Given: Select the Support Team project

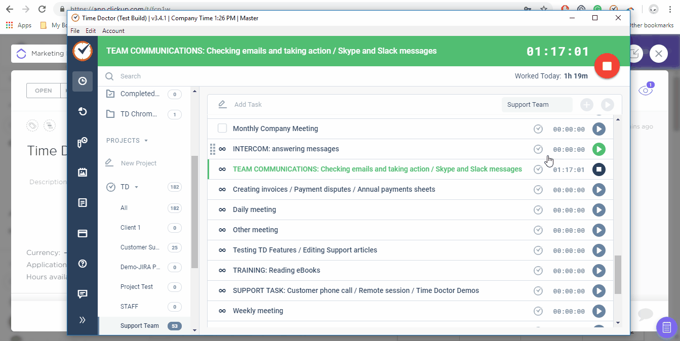Looking at the screenshot, I should point(144,326).
